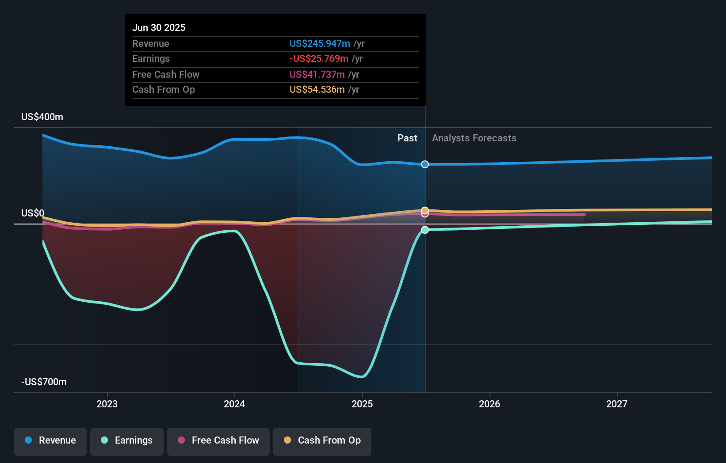
Task: Click the Free Cash Flow tooltip row label
Action: (x=166, y=74)
